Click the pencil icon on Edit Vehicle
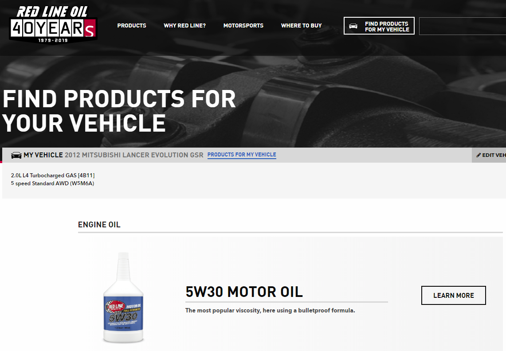The image size is (506, 351). point(479,155)
